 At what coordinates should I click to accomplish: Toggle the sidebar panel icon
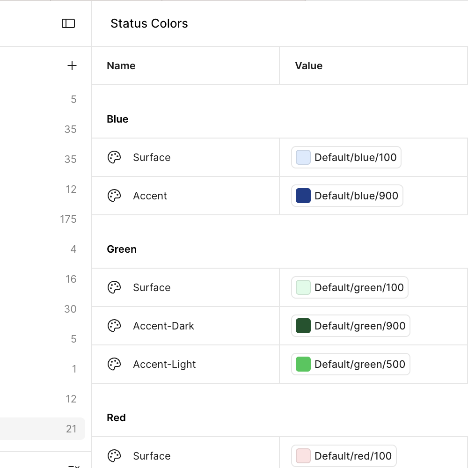68,23
